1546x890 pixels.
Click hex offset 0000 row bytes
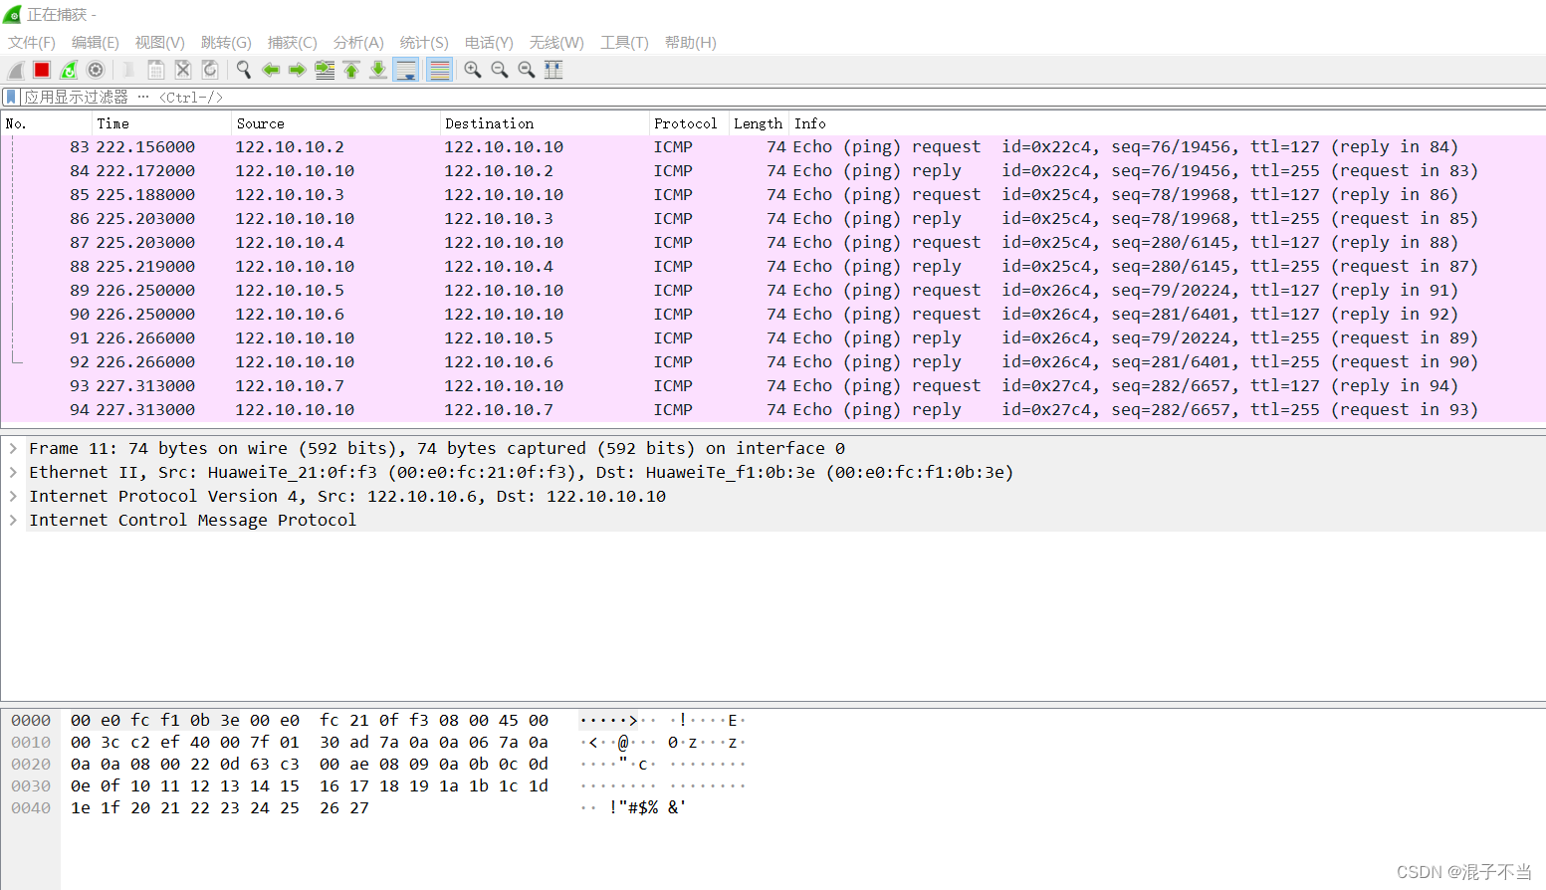click(310, 720)
